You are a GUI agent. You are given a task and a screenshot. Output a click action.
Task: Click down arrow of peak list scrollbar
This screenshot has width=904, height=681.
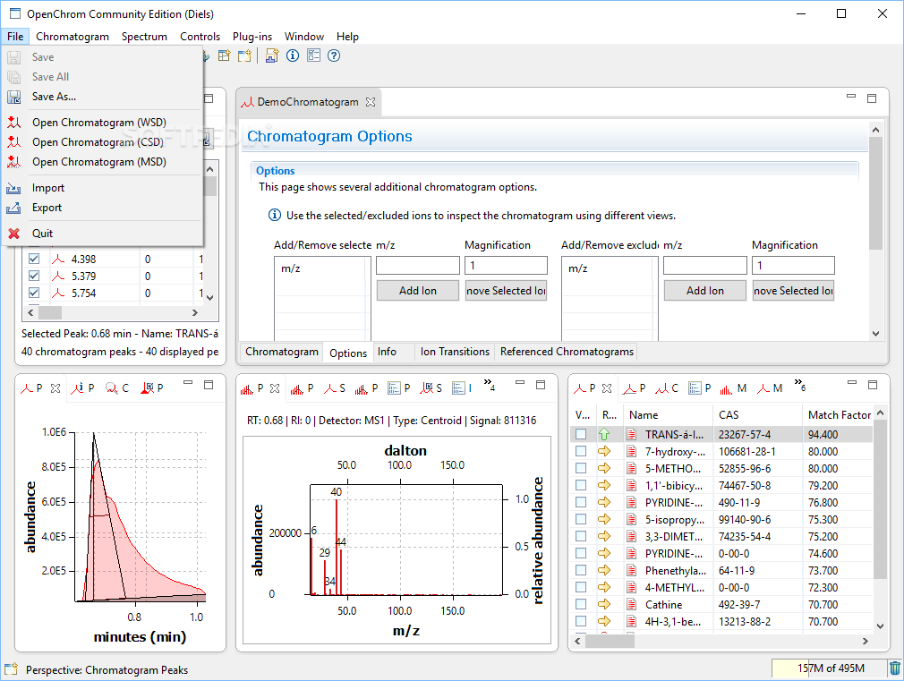pos(209,297)
